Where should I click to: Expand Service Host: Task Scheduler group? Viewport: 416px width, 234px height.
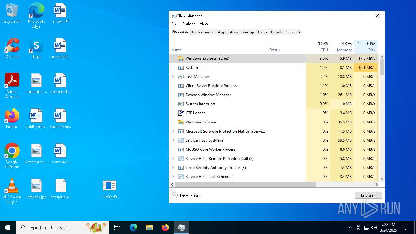coord(173,177)
